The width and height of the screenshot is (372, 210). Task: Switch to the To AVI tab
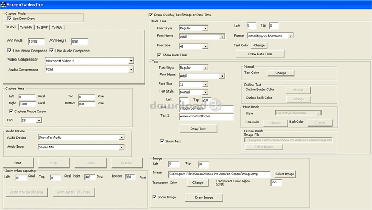11,27
